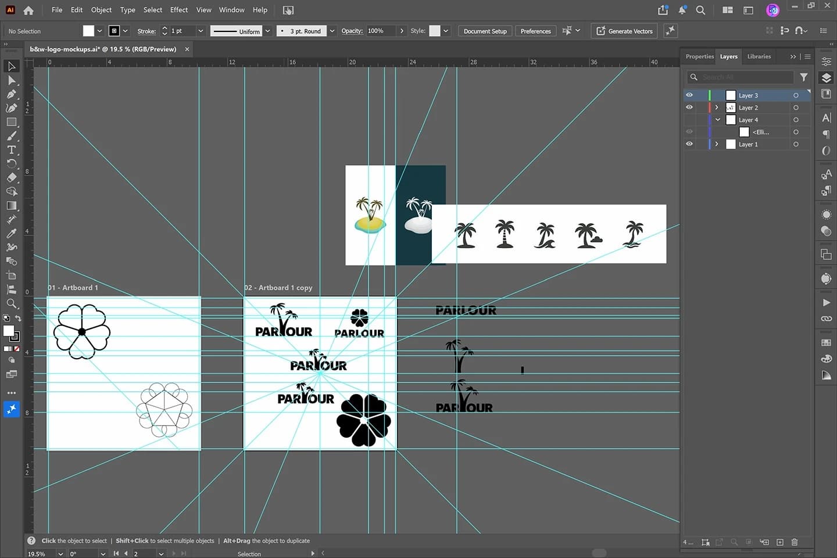Expand Layer 2 contents
The image size is (837, 558).
click(717, 108)
